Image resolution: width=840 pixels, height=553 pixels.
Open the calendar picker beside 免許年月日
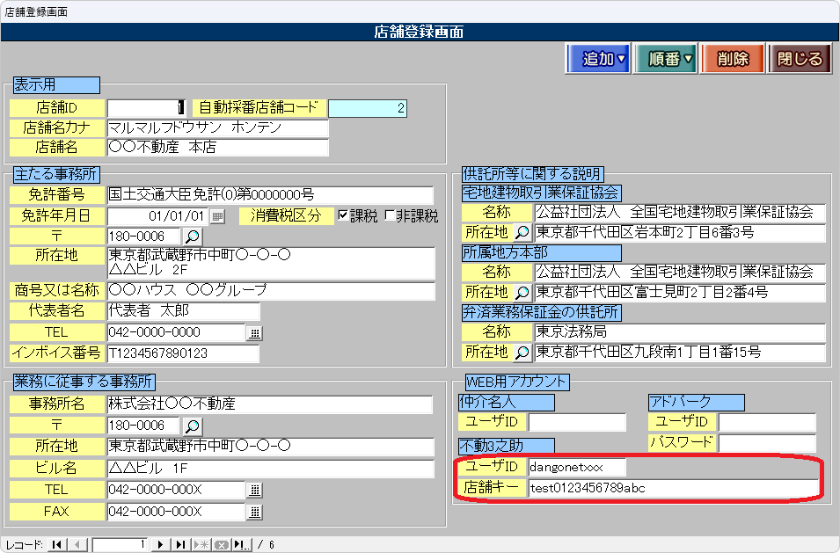click(217, 216)
